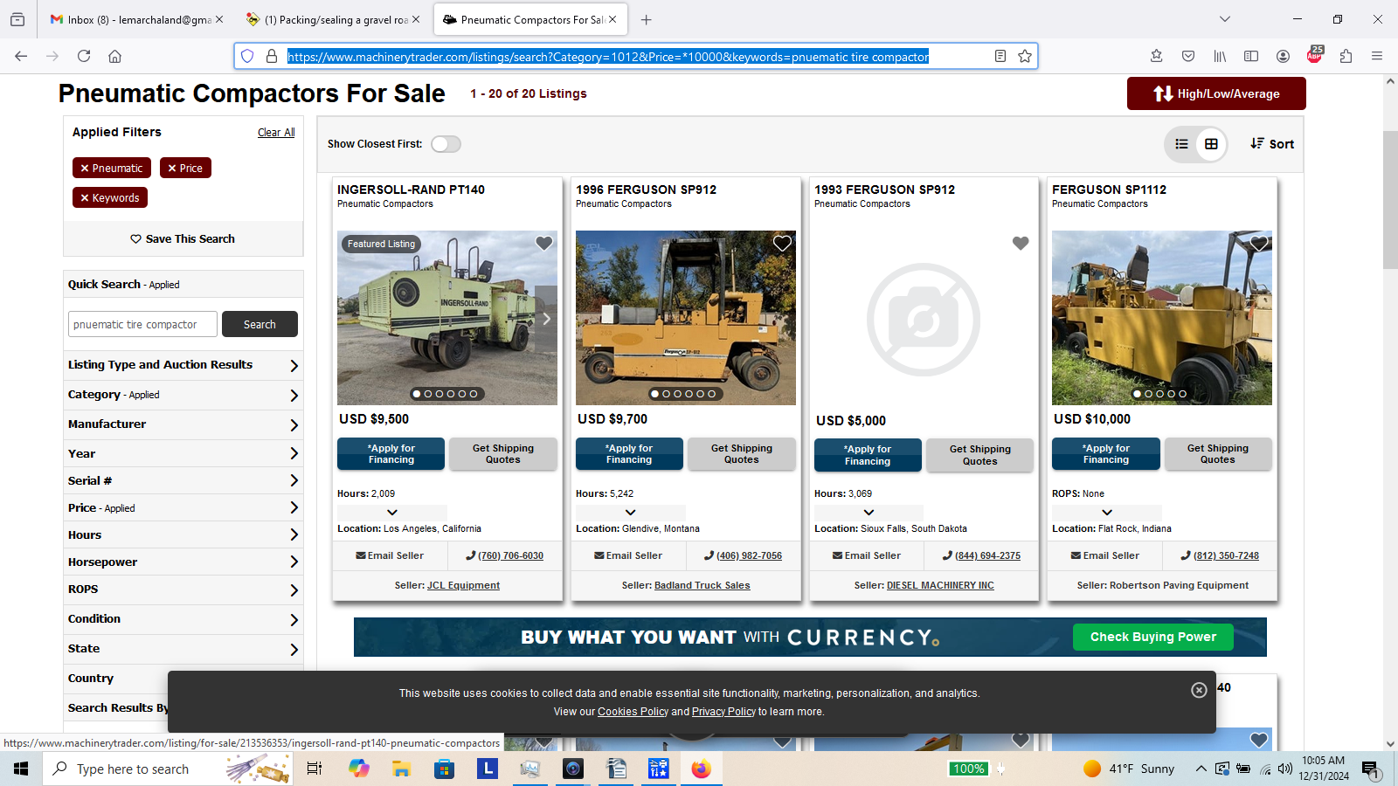1398x786 pixels.
Task: Switch to grid view icon
Action: pos(1211,144)
